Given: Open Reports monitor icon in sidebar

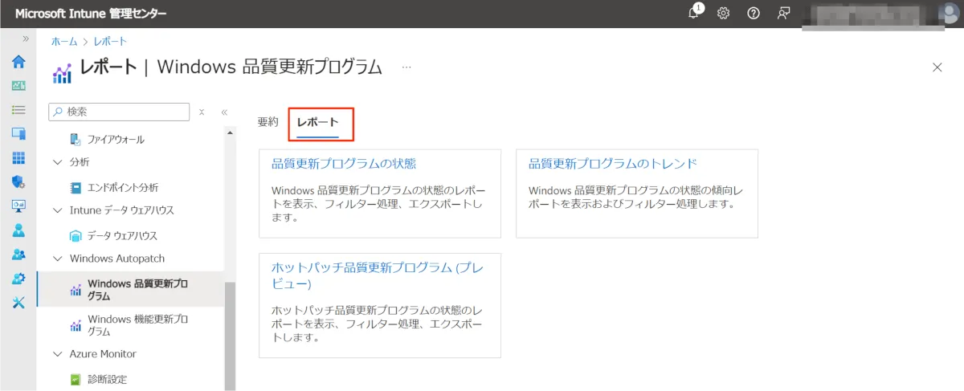Looking at the screenshot, I should point(18,206).
